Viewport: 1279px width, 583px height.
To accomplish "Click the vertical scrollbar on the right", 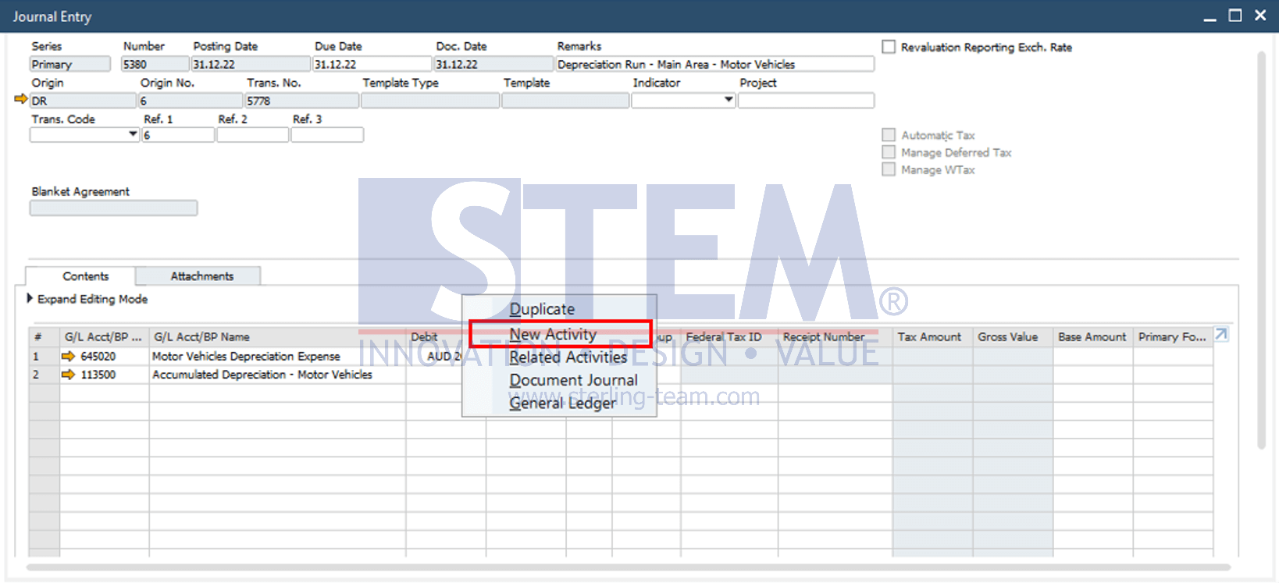I will (1261, 250).
